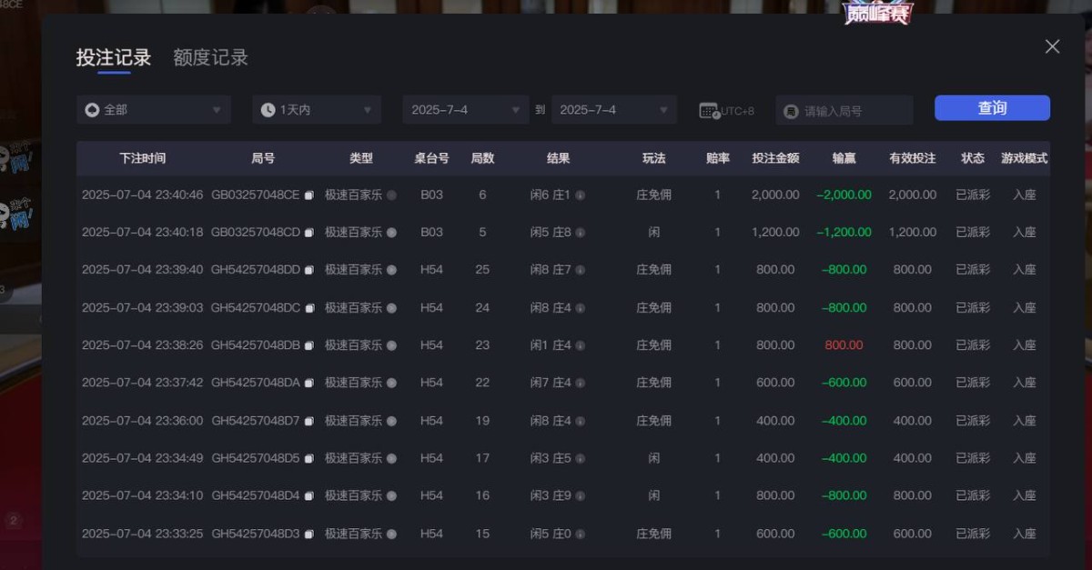Click the detail icon next to result 闲5 庄8

(580, 232)
